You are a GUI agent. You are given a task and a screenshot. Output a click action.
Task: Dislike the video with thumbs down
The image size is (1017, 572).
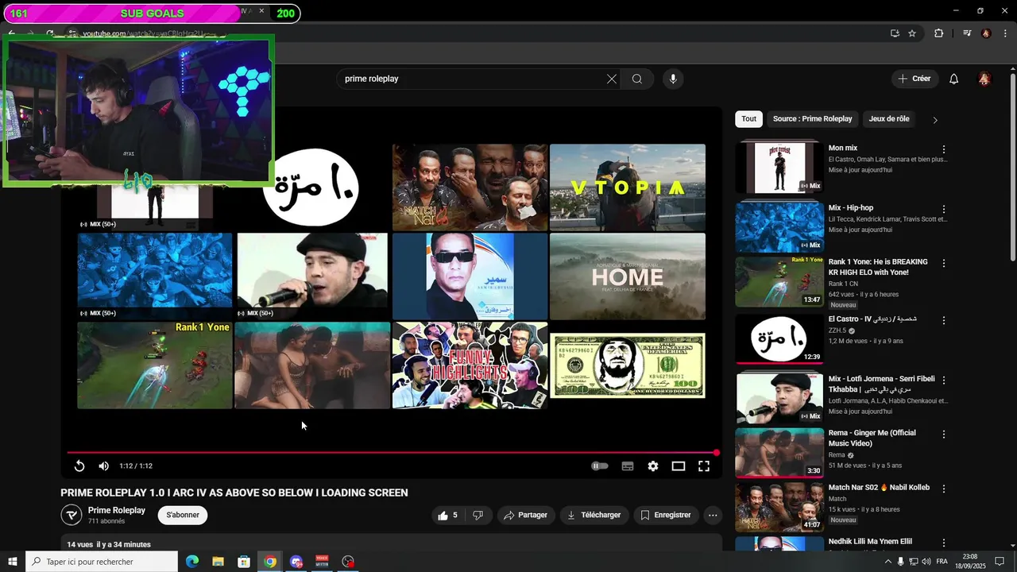click(478, 515)
